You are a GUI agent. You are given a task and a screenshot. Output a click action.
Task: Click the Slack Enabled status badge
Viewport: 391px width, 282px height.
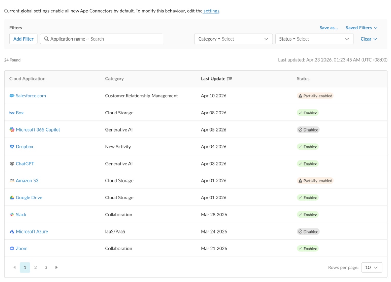(308, 215)
